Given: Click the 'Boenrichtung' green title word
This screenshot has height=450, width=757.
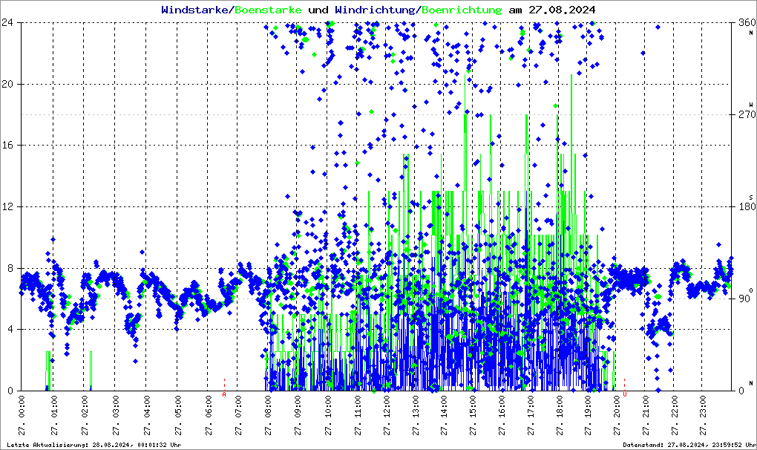Looking at the screenshot, I should point(462,10).
